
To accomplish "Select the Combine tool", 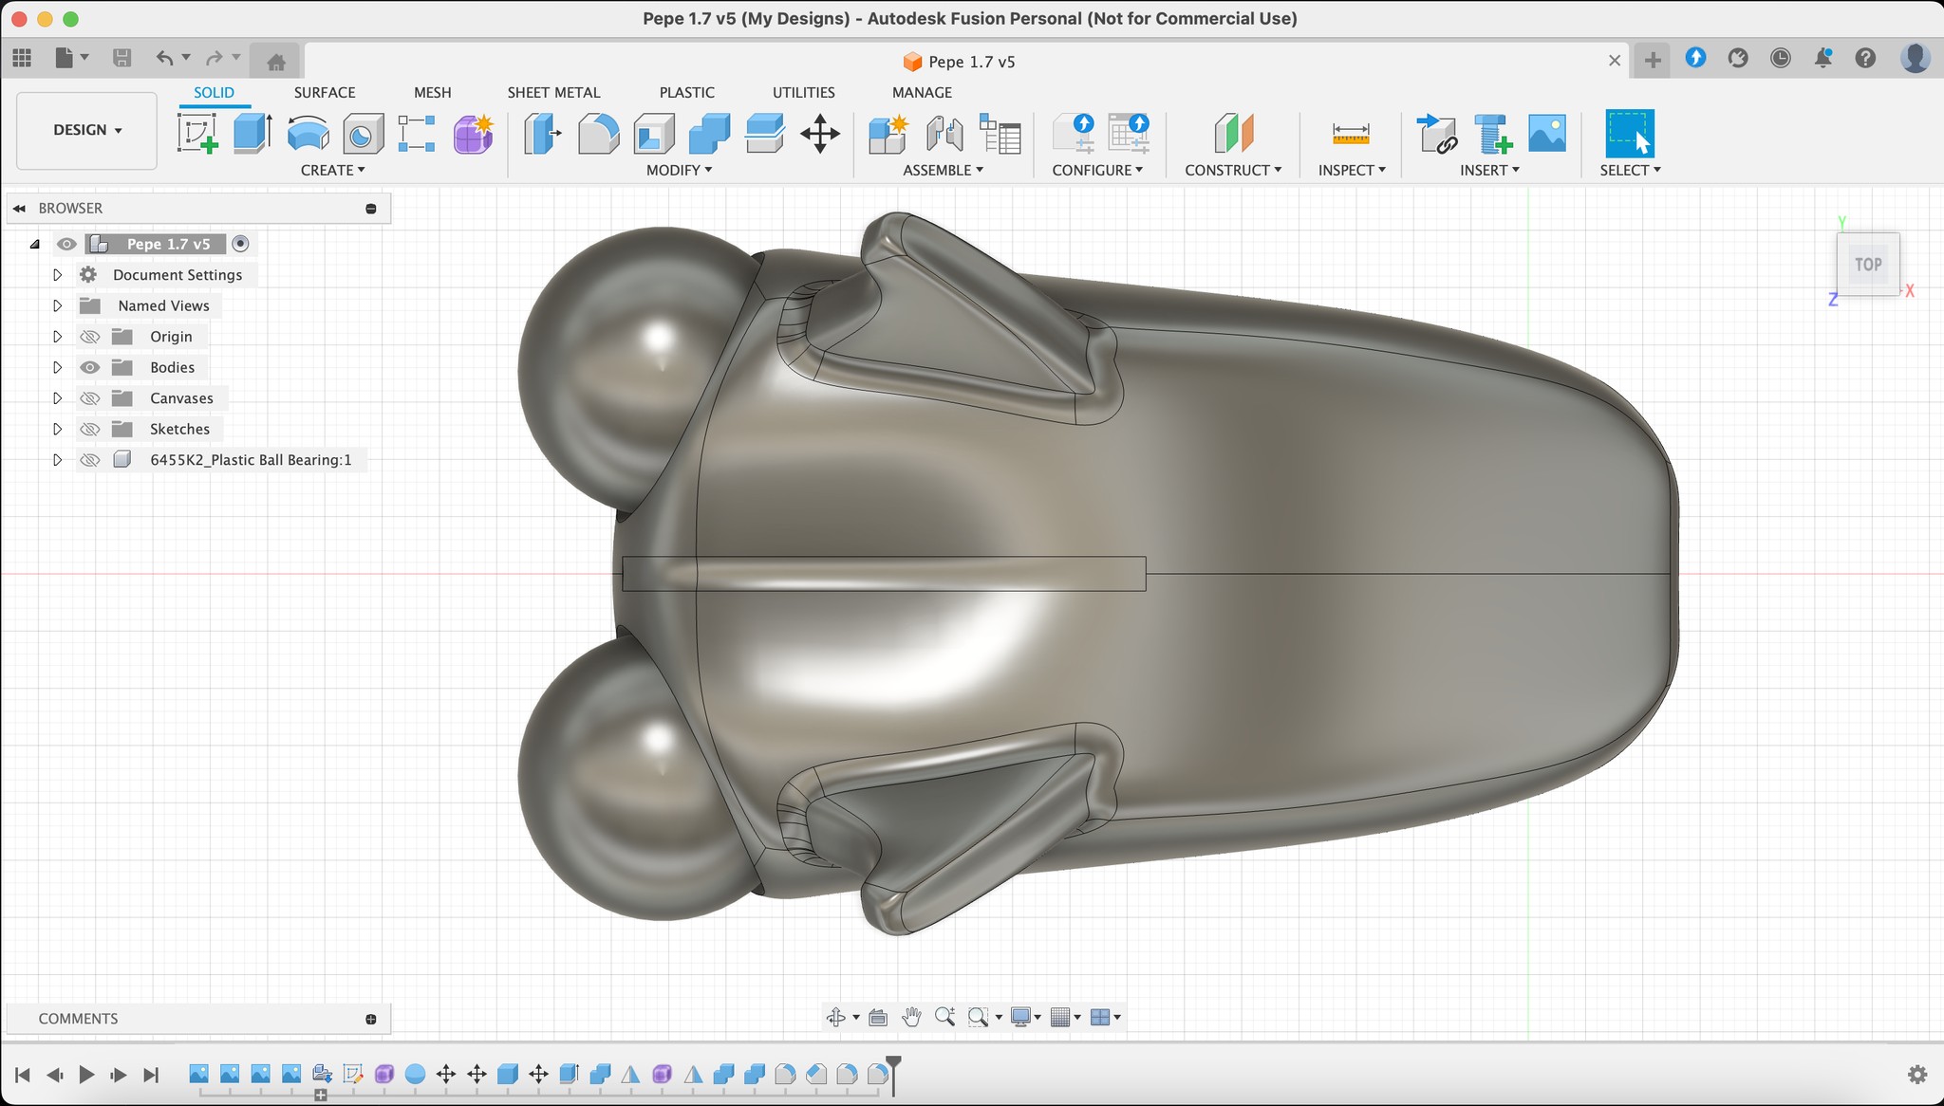I will 709,133.
